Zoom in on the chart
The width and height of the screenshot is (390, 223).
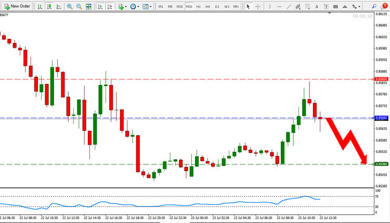(70, 7)
